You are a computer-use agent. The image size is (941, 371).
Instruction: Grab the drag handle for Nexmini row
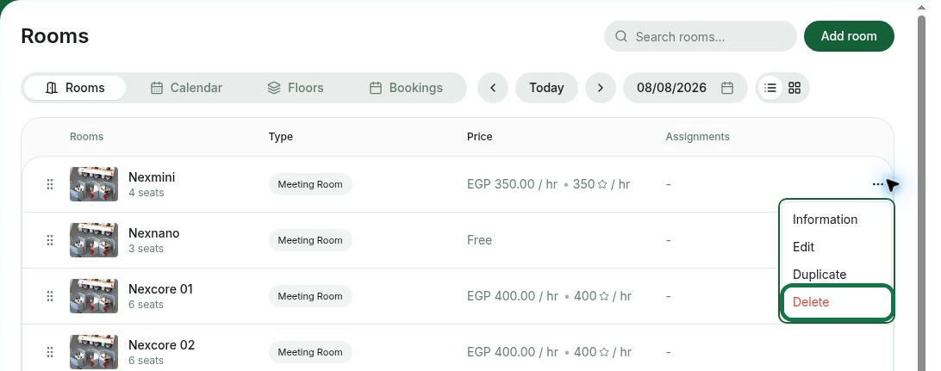click(x=50, y=184)
